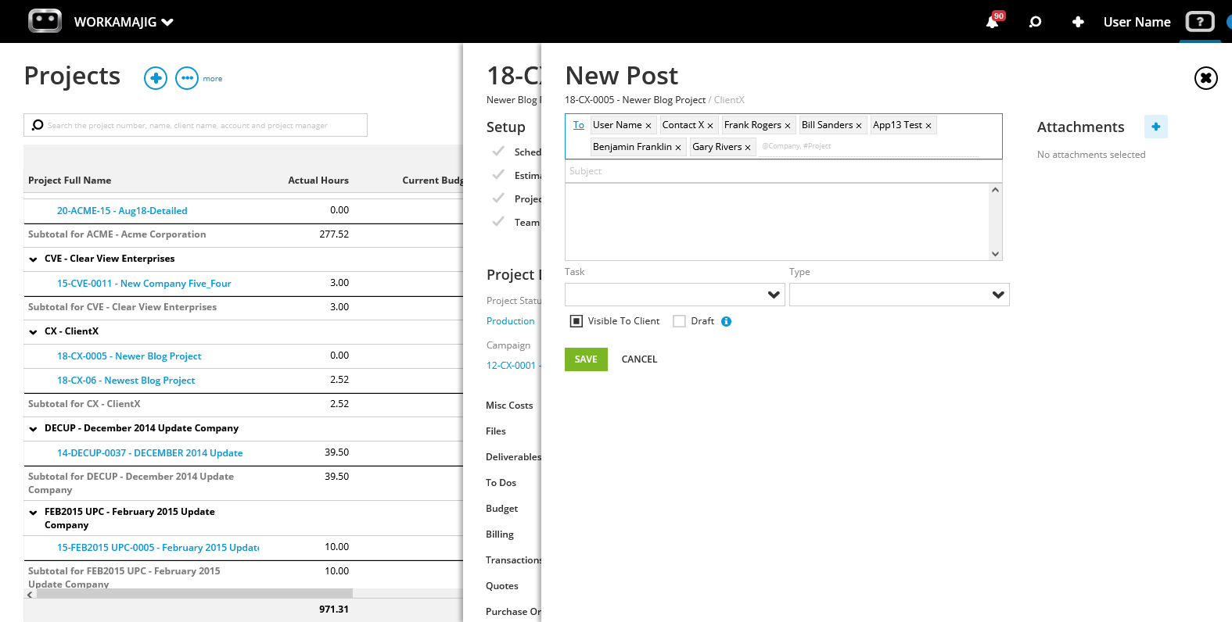This screenshot has height=622, width=1232.
Task: Open project 18-CX-06 - Newest Blog Project
Action: point(126,381)
